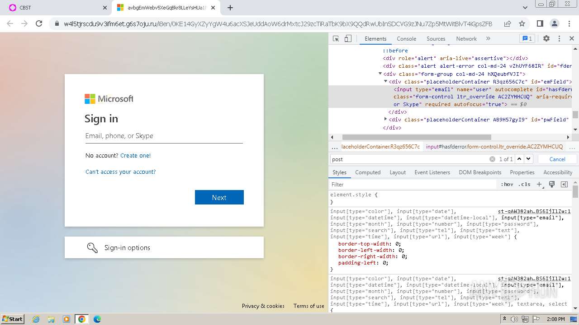This screenshot has height=325, width=579.
Task: Close the CBST tab
Action: click(x=104, y=8)
